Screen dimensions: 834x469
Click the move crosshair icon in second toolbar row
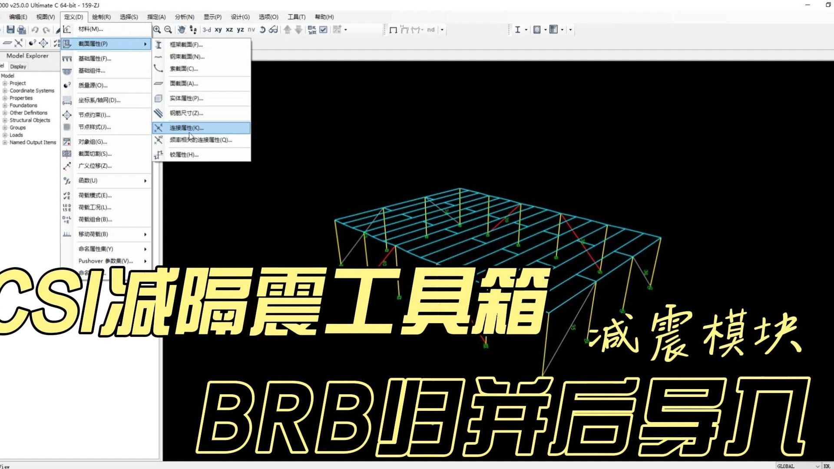43,43
